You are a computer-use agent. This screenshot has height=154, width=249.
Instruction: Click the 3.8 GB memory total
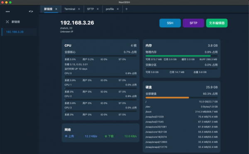click(x=212, y=46)
